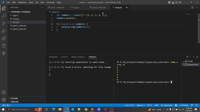Screen dimensions: 200x112
Task: Open the Search view in activity bar
Action: [4, 16]
